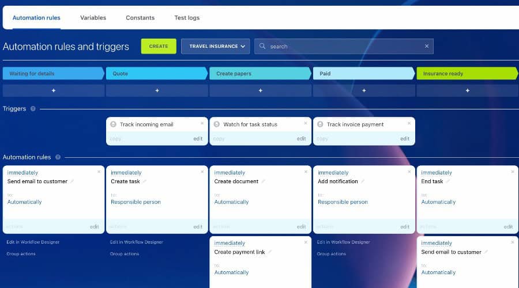Edit the Create document automation rule
The image size is (519, 288).
click(301, 226)
